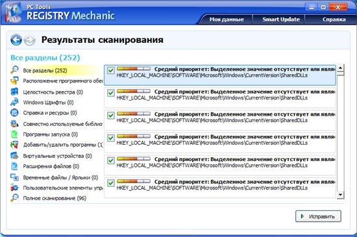Screen dimensions: 357x237
Task: Select Добавить/удалить программы category
Action: (63, 145)
